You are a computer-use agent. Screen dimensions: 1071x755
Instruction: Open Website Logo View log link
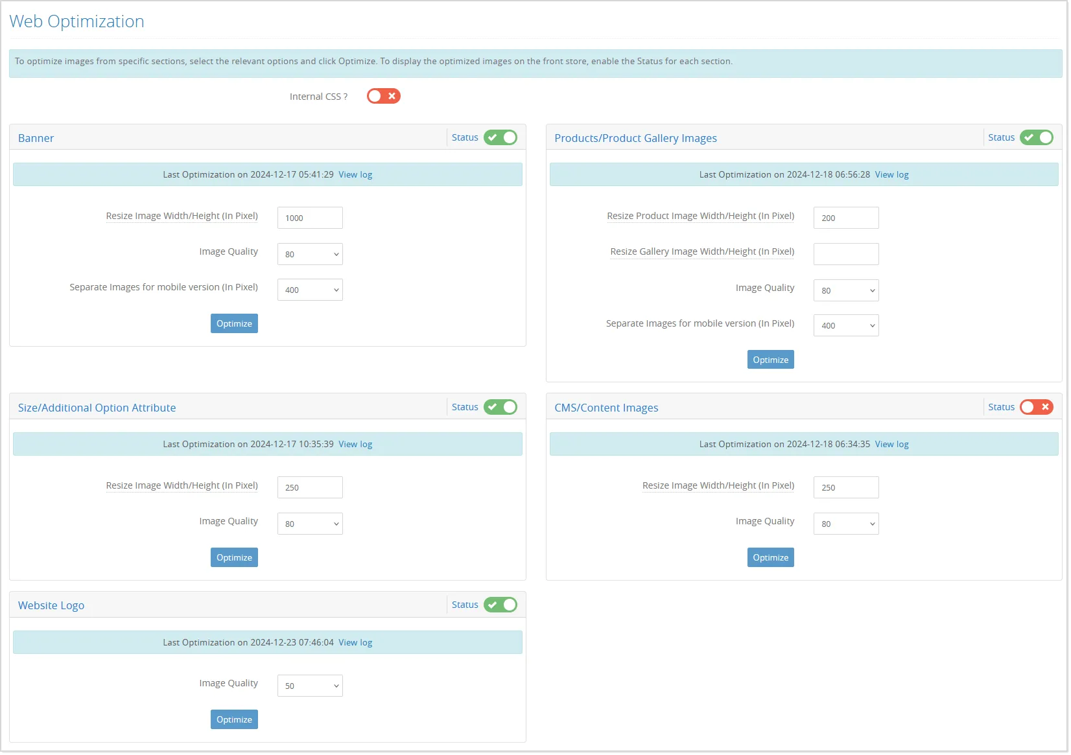coord(355,642)
